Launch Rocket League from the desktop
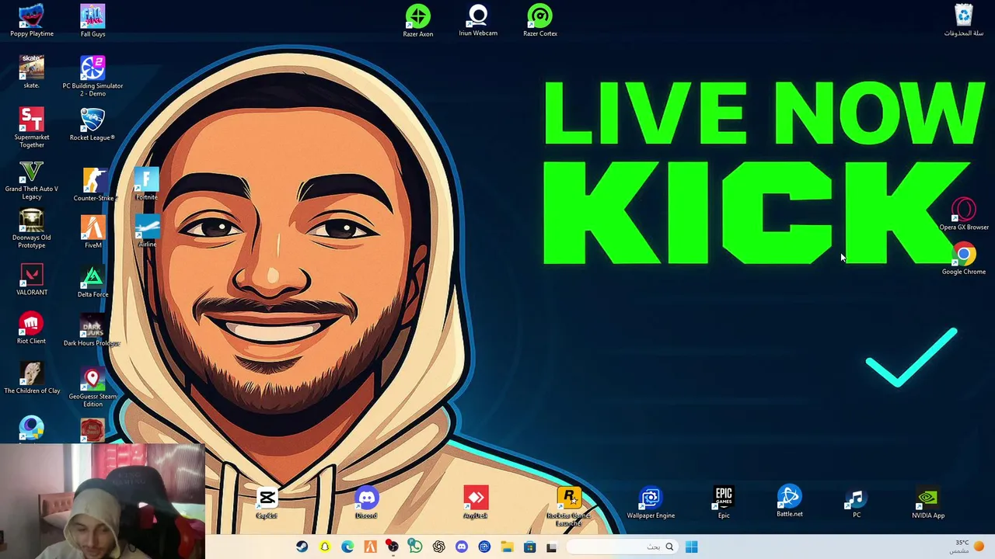Viewport: 995px width, 559px height. [x=93, y=124]
